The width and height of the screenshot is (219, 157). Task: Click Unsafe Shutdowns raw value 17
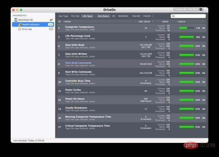click(146, 109)
